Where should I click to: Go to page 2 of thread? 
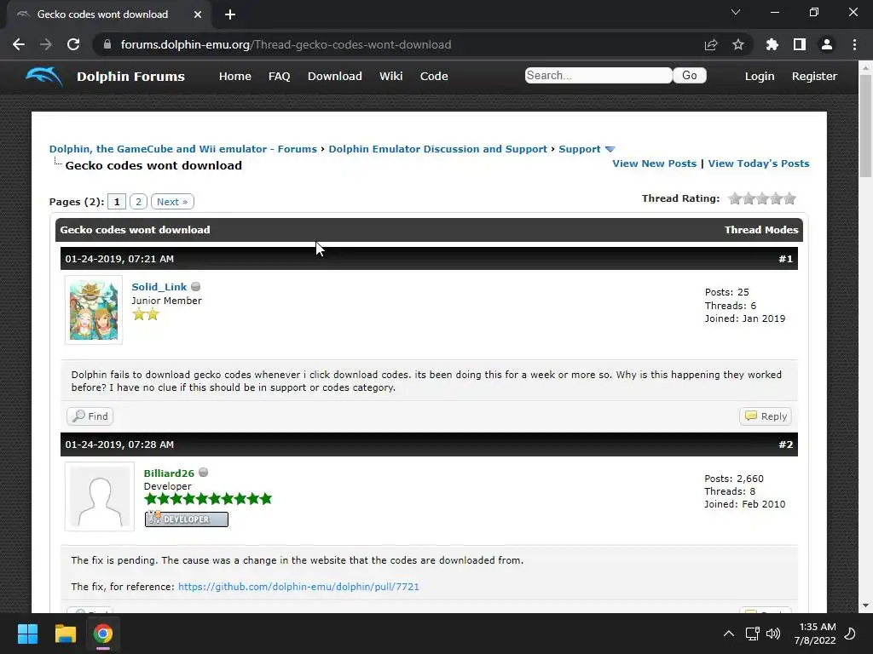coord(138,201)
